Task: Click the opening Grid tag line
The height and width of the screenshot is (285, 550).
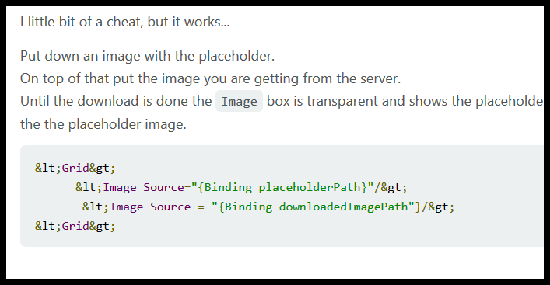Action: point(75,168)
